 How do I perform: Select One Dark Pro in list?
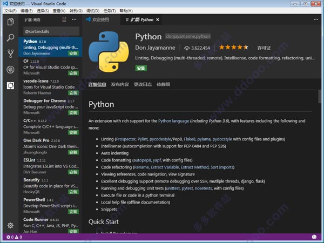tap(50, 146)
